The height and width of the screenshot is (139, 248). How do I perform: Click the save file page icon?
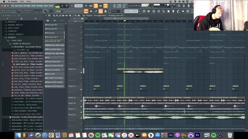tap(169, 11)
